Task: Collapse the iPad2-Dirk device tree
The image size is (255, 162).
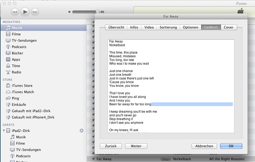Action: pos(4,131)
